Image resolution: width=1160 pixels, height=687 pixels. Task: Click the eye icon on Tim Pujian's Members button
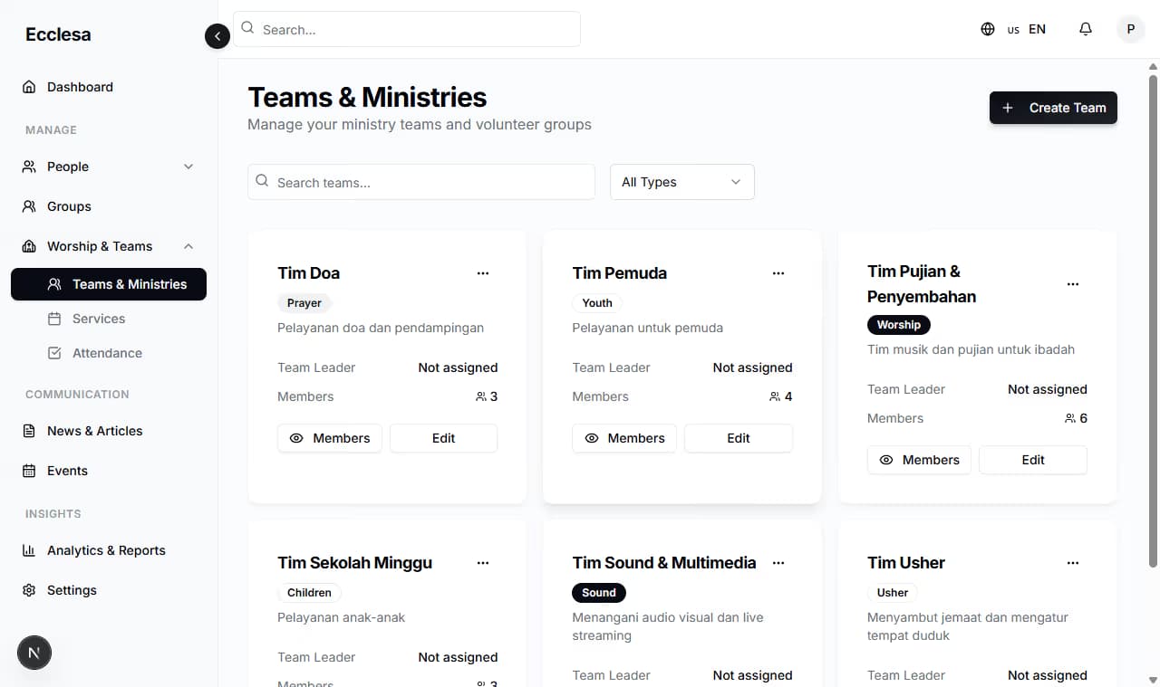click(886, 460)
